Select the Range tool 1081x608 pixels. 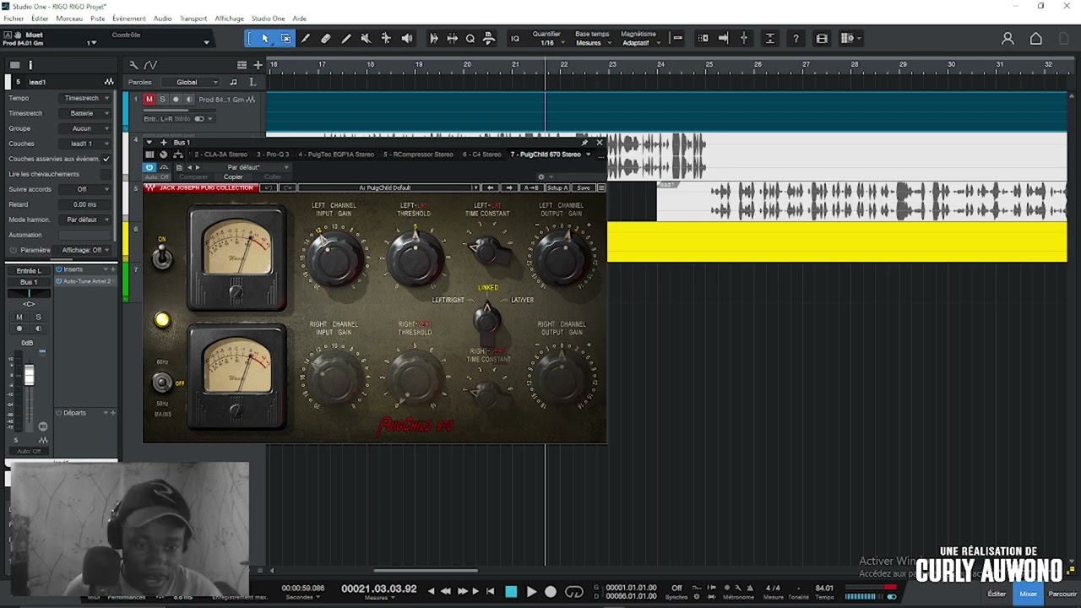[285, 38]
